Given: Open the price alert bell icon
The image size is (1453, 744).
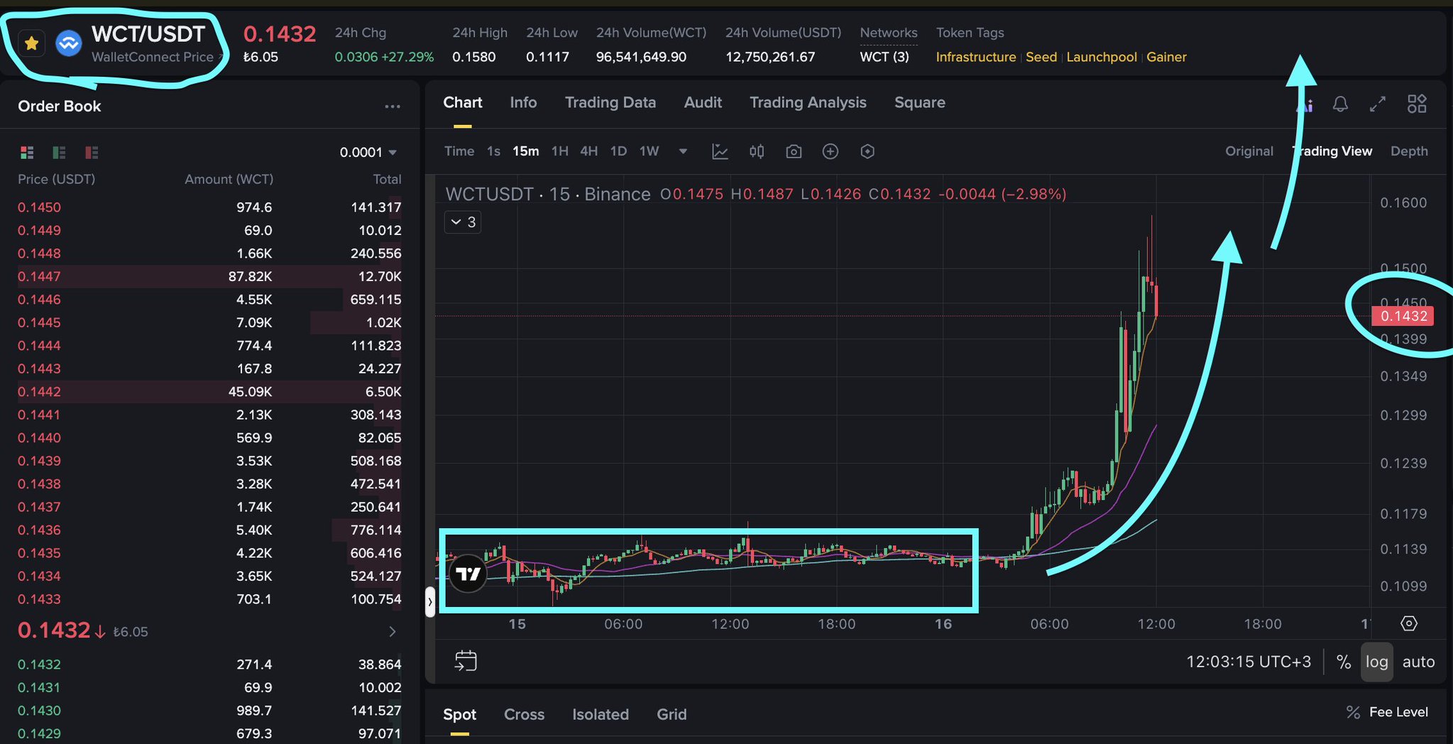Looking at the screenshot, I should click(1339, 104).
